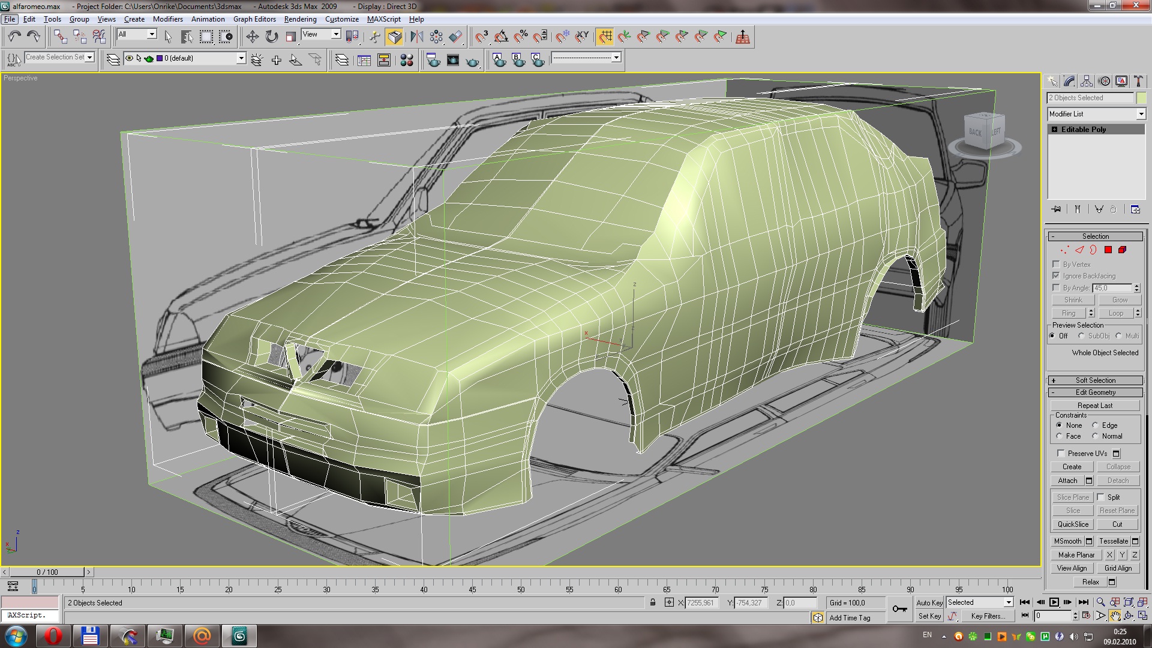Open Layer Manager stack icon
The height and width of the screenshot is (648, 1152).
(x=113, y=59)
